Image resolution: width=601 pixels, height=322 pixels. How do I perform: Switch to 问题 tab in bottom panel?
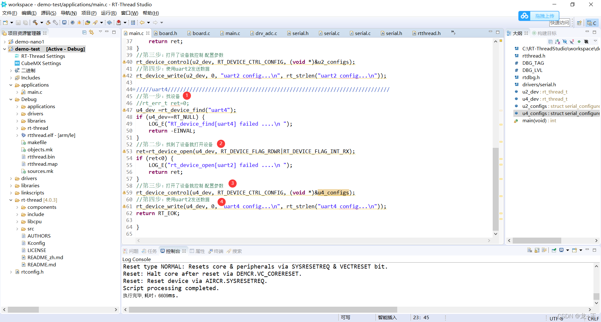pyautogui.click(x=131, y=251)
